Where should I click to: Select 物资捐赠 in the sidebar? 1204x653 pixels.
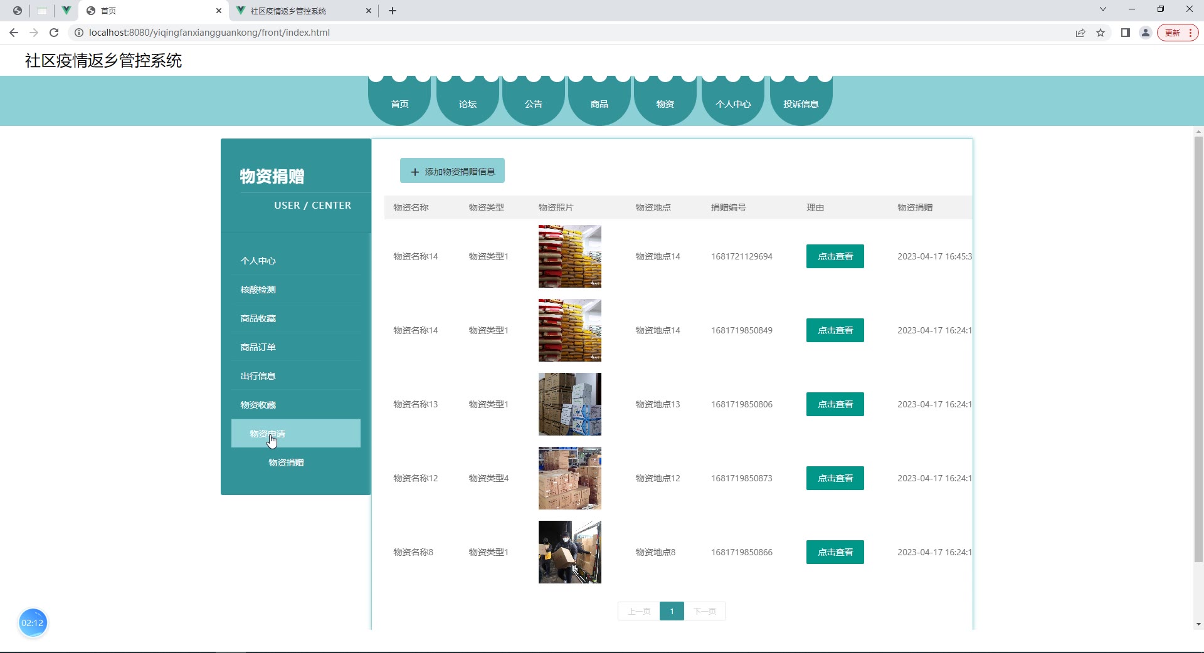pyautogui.click(x=296, y=462)
